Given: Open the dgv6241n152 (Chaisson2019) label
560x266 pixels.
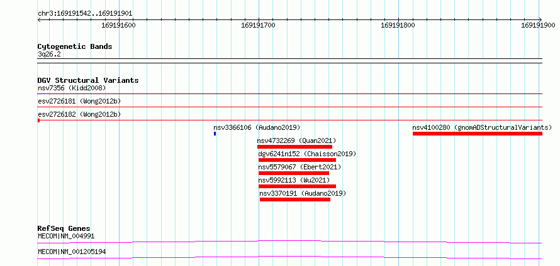Looking at the screenshot, I should click(x=307, y=154).
